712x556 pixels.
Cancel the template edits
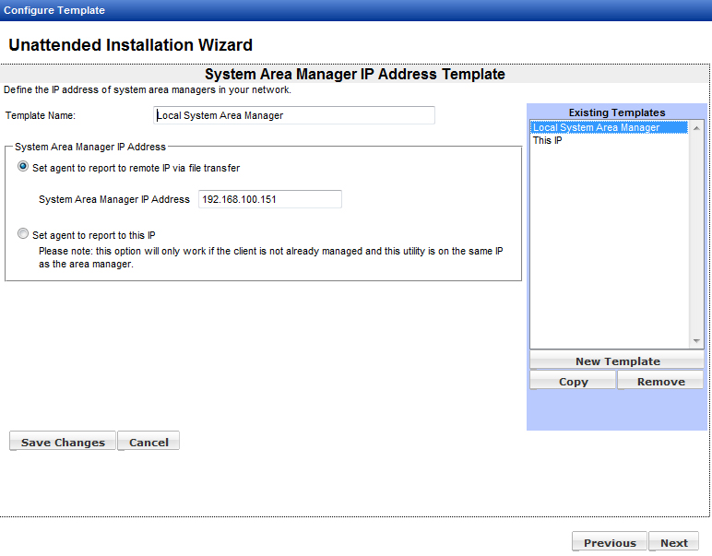click(148, 443)
